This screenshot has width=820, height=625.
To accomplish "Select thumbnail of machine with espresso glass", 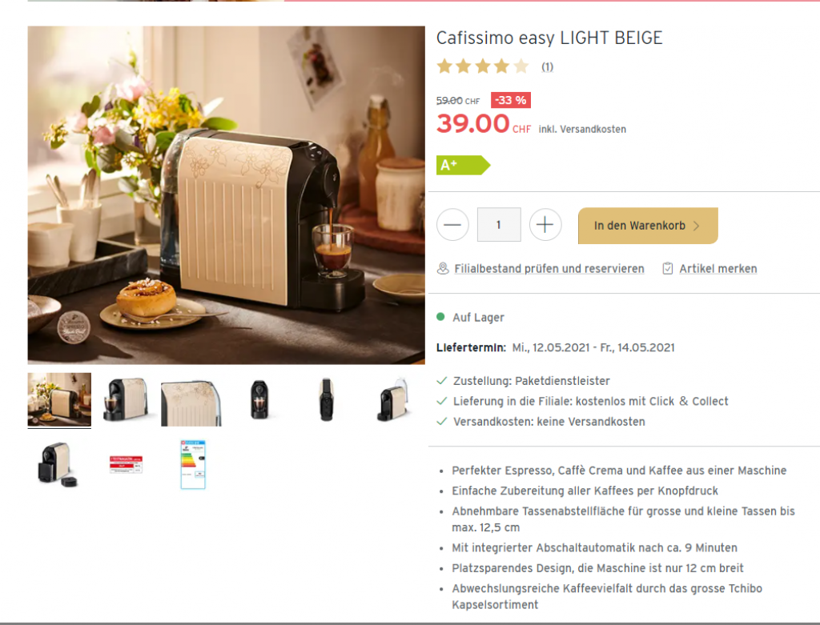I will click(x=126, y=400).
